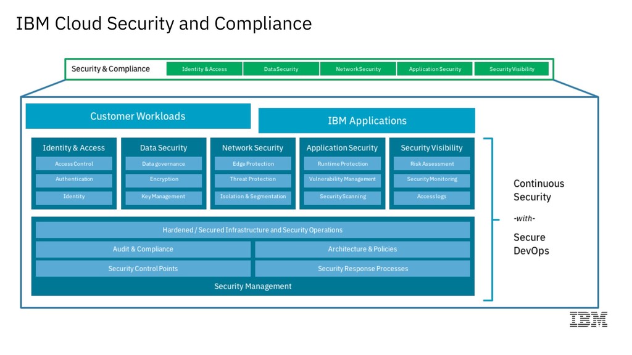
Task: Click the dark blue Network Security column header
Action: pos(252,148)
